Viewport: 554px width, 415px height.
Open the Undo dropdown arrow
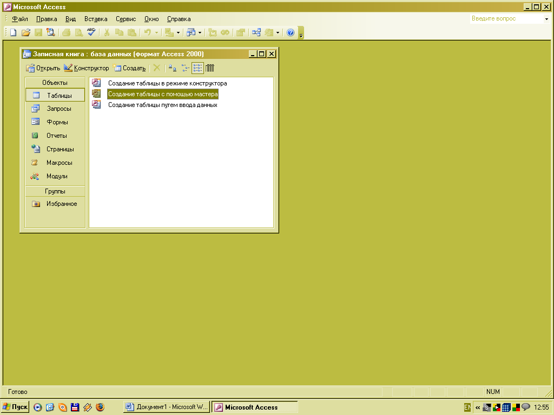pos(156,32)
